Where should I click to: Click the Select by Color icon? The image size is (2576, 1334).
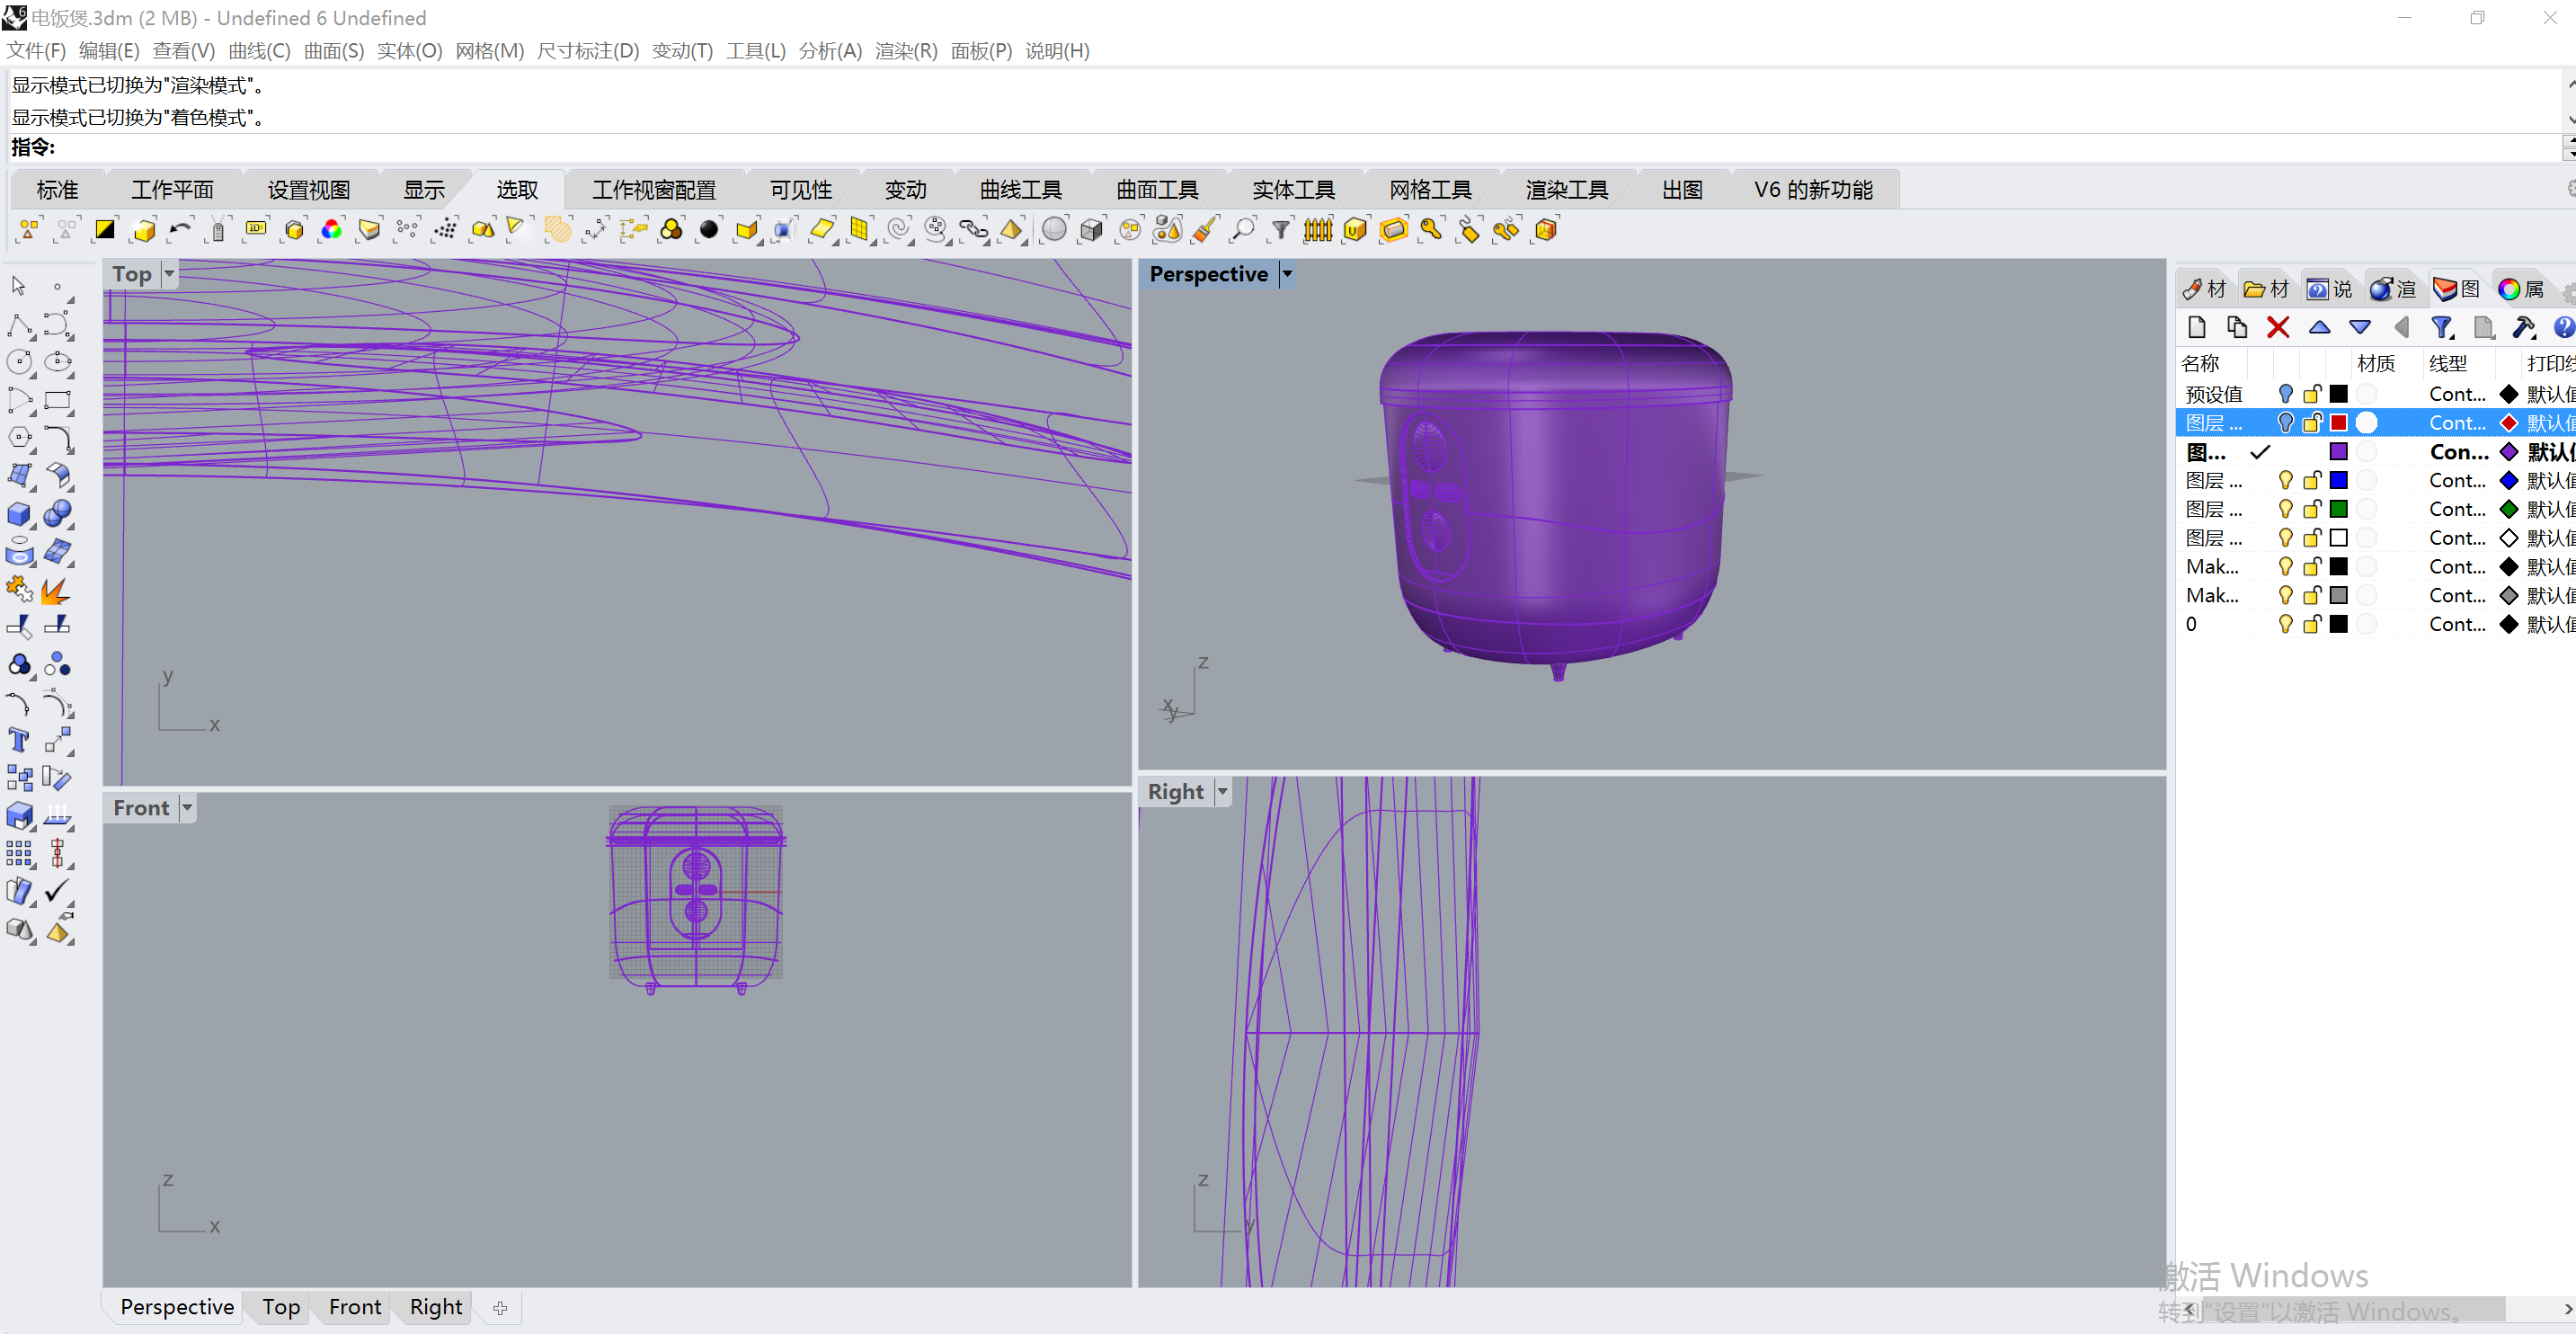pos(331,230)
